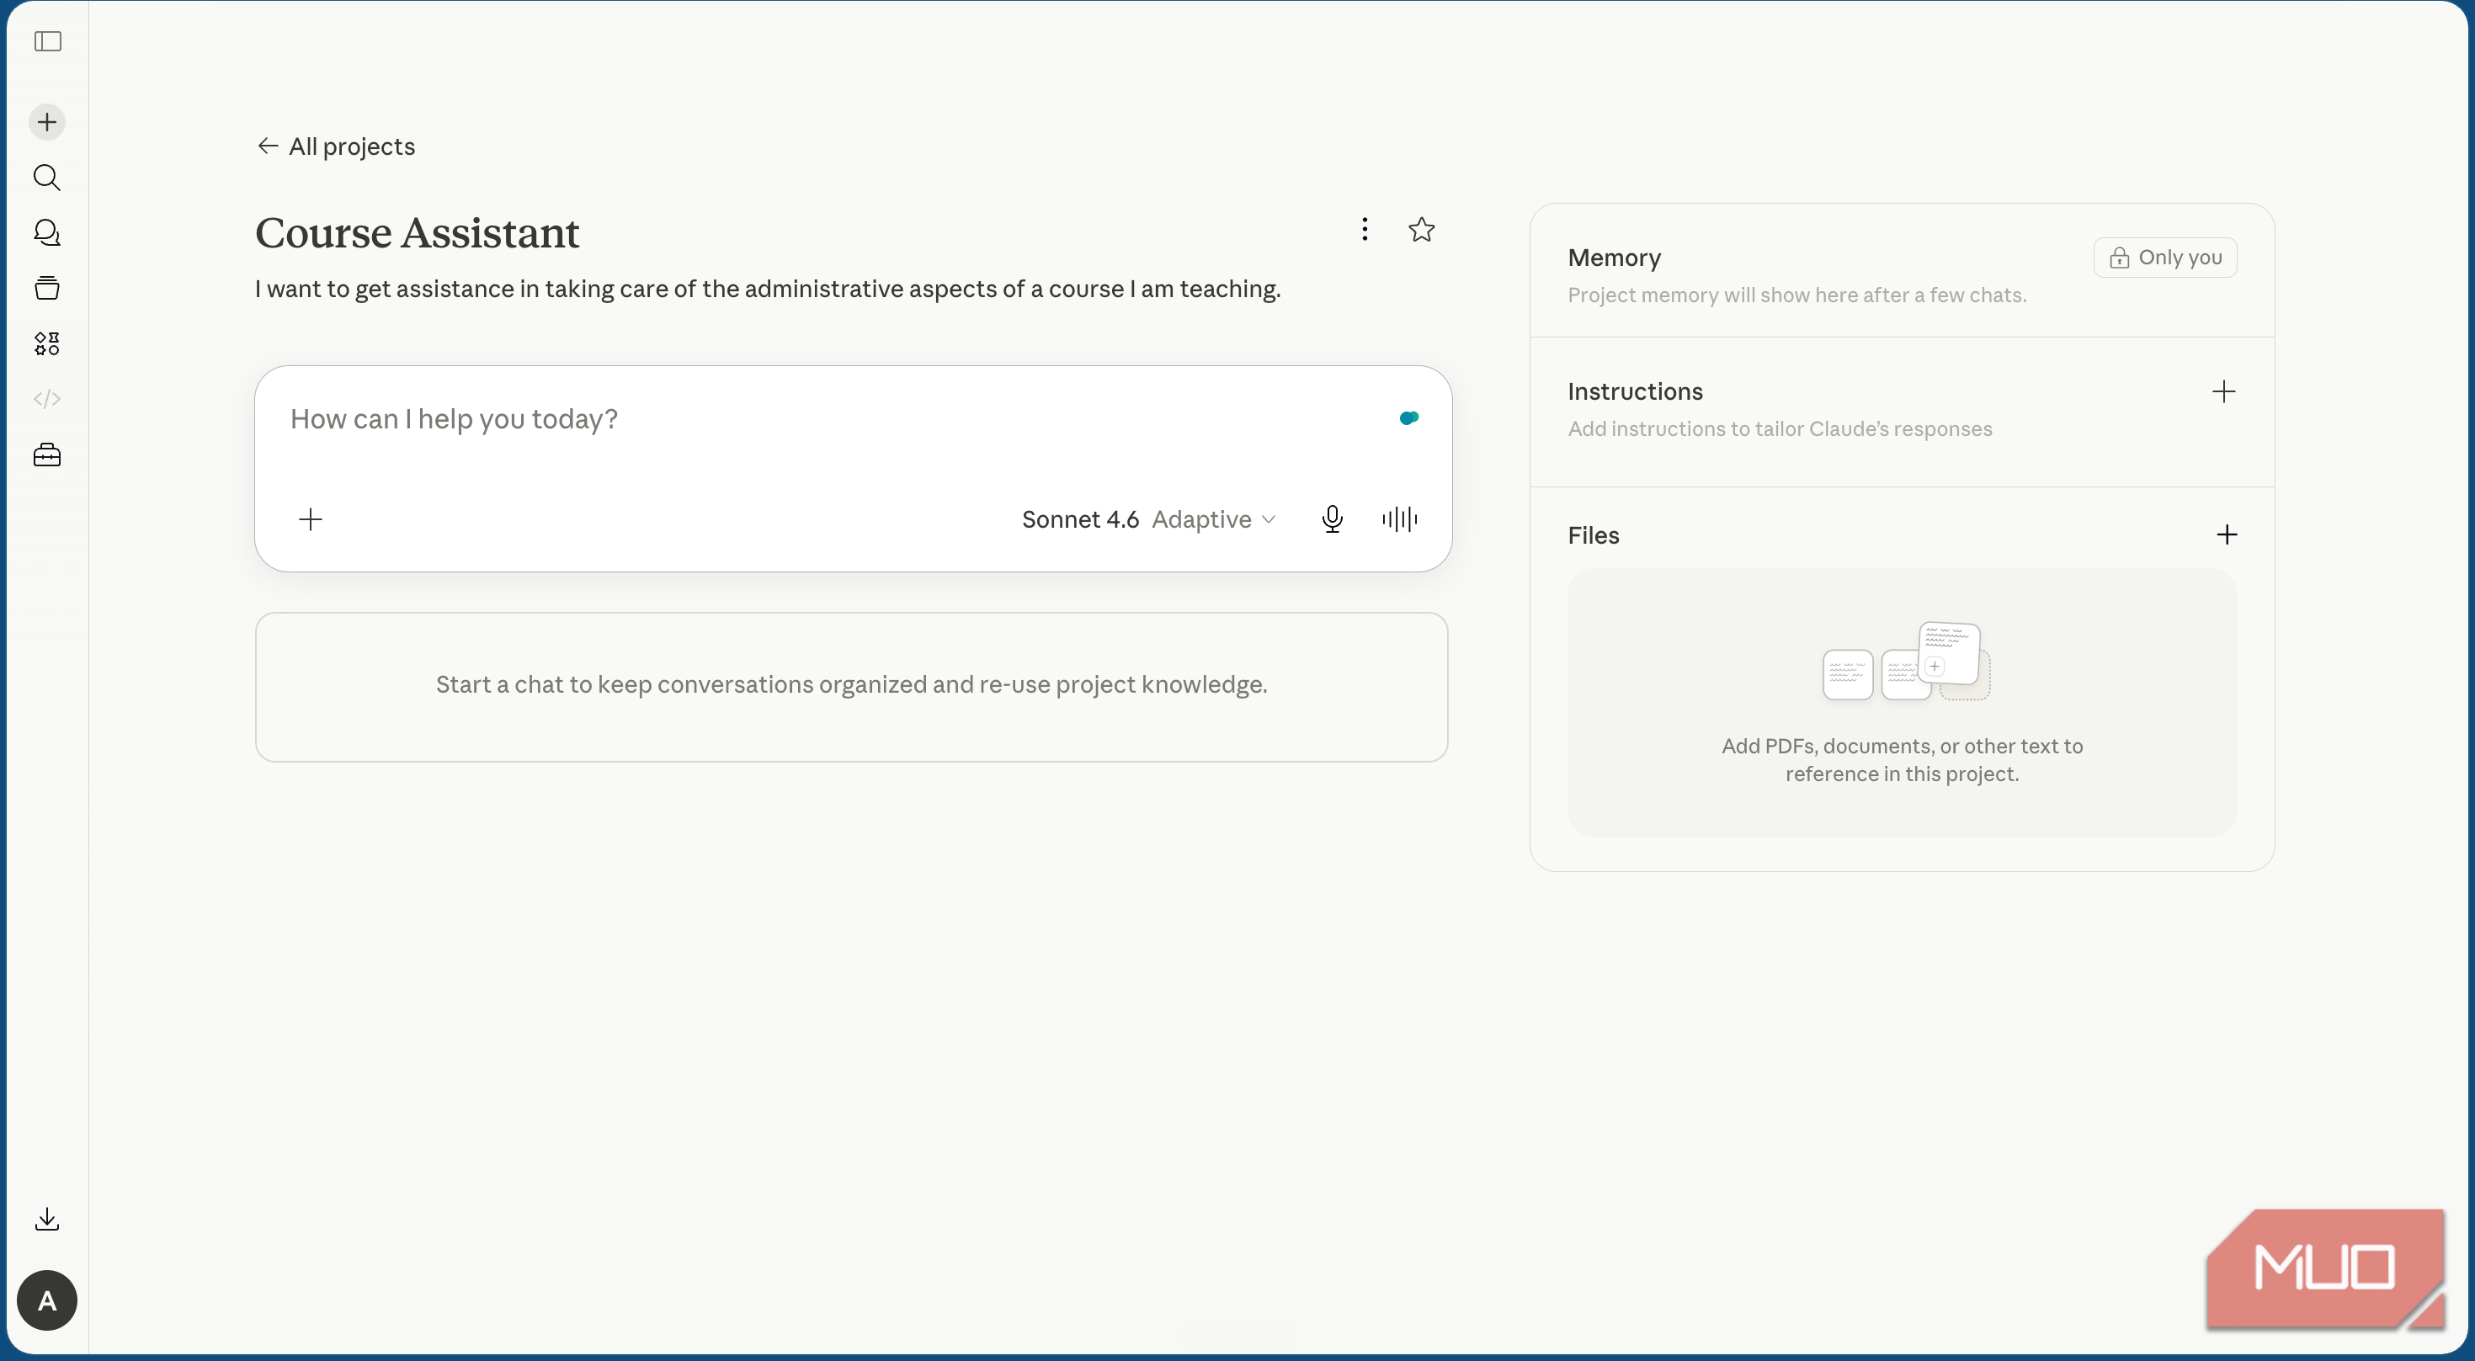The image size is (2475, 1361).
Task: Open Code from the sidebar brackets icon
Action: point(47,399)
